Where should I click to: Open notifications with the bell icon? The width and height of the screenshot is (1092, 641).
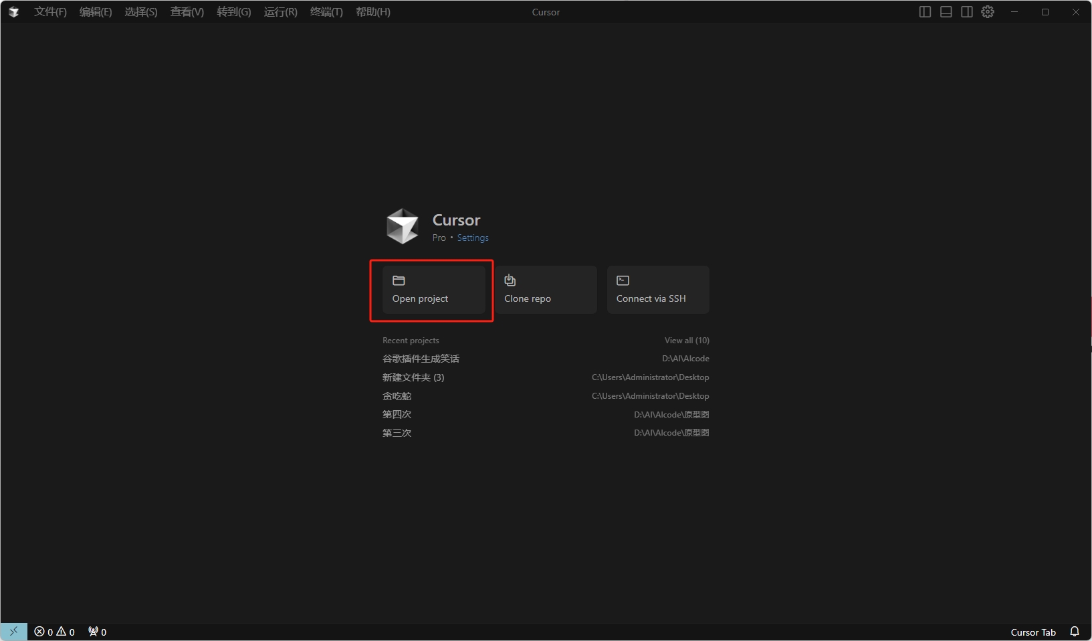[1075, 632]
